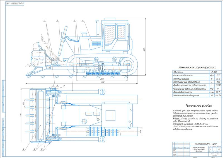223x158 pixels.
Task: Click the rotated drawing code in top-left frame
Action: 15,3
